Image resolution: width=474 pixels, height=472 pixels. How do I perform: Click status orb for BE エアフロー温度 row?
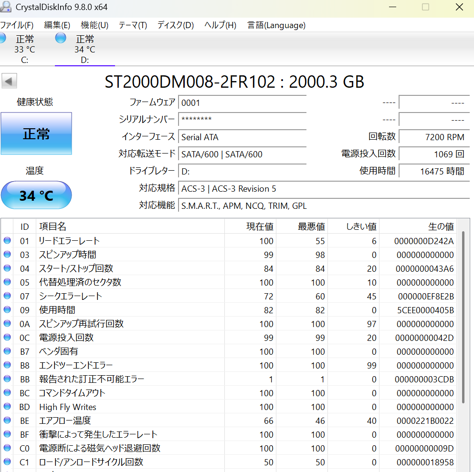(7, 421)
